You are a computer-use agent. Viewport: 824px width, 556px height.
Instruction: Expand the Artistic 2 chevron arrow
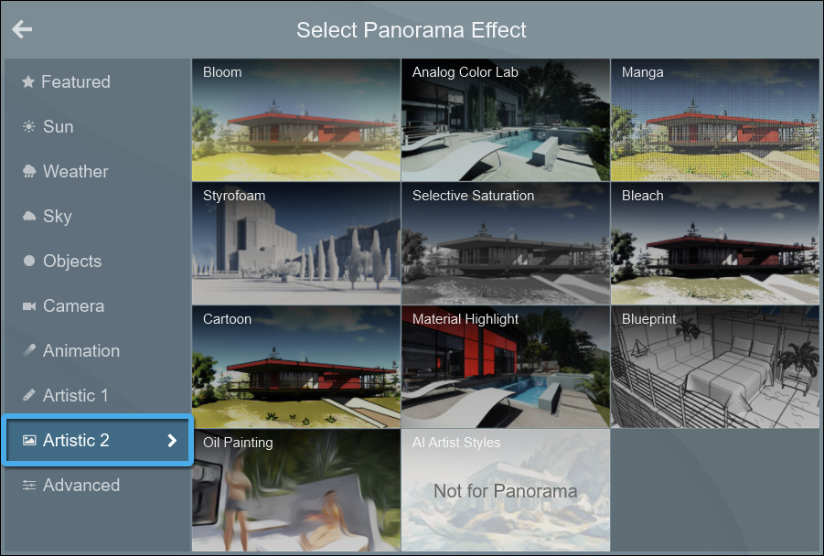[172, 441]
